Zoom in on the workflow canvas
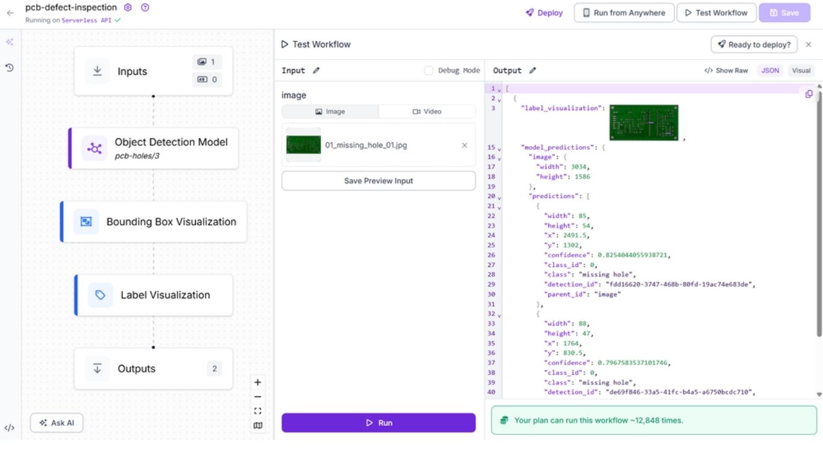The image size is (823, 462). click(x=258, y=383)
